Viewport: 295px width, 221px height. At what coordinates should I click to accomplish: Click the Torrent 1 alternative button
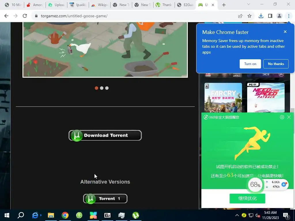point(105,199)
